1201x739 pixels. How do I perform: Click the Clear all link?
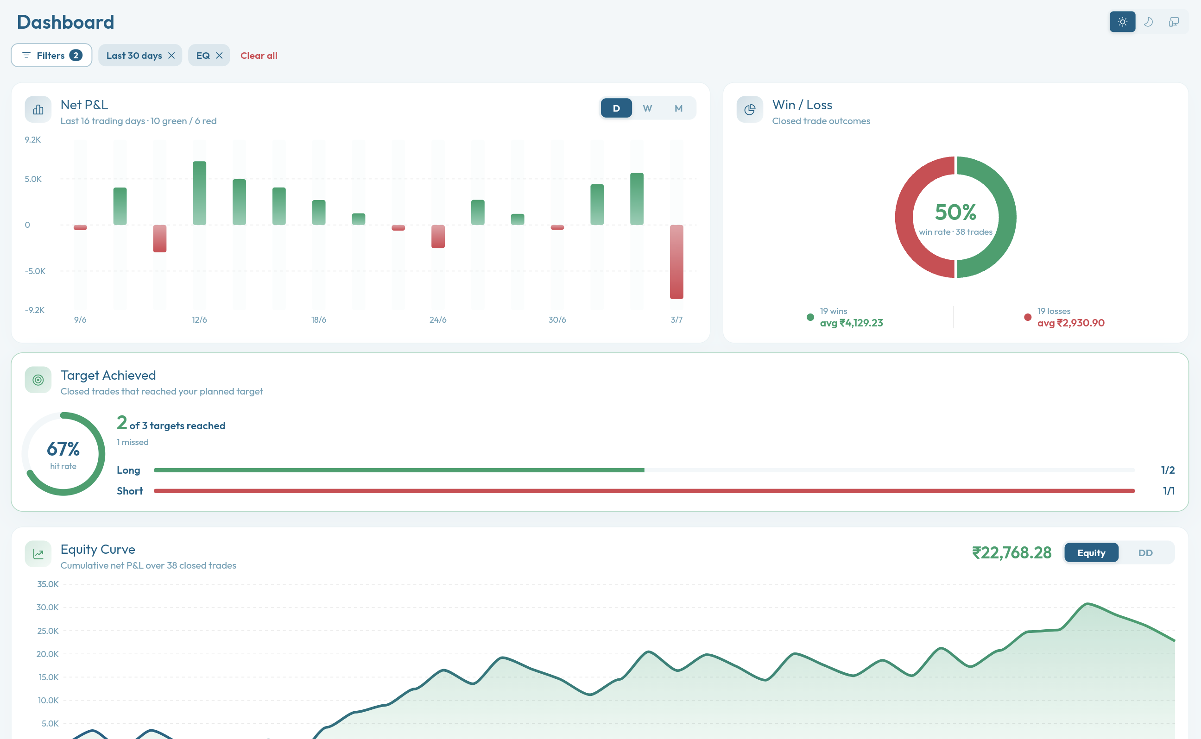coord(259,56)
